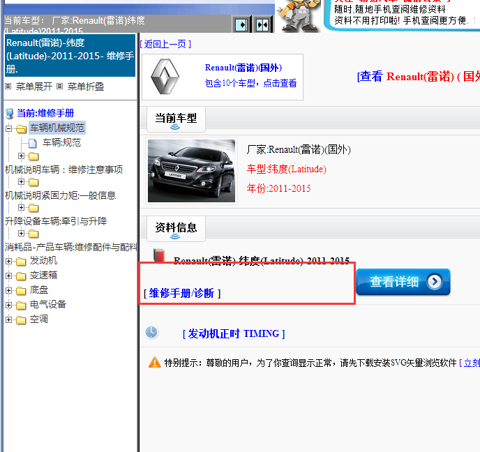The width and height of the screenshot is (480, 452).
Task: Click the 立刻 download link in the notice
Action: [470, 363]
